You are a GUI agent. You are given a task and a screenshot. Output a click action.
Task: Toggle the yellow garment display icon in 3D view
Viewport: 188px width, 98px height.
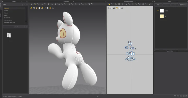(31, 8)
